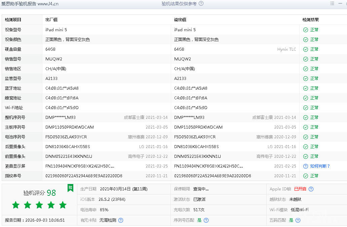Click the 检测结果 column header
The image size is (347, 227).
[310, 20]
